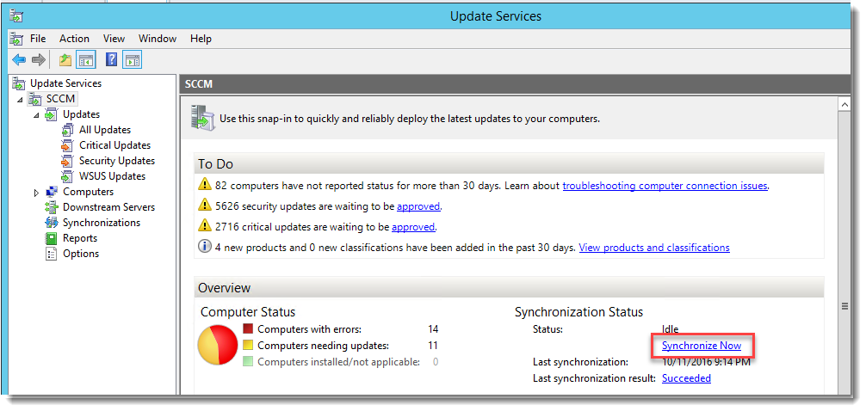Open the View menu
The height and width of the screenshot is (411, 866).
point(114,39)
